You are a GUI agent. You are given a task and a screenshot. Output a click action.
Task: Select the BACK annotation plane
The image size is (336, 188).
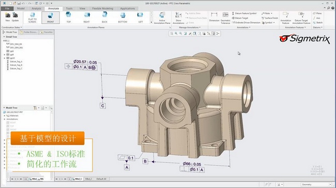click(104, 18)
